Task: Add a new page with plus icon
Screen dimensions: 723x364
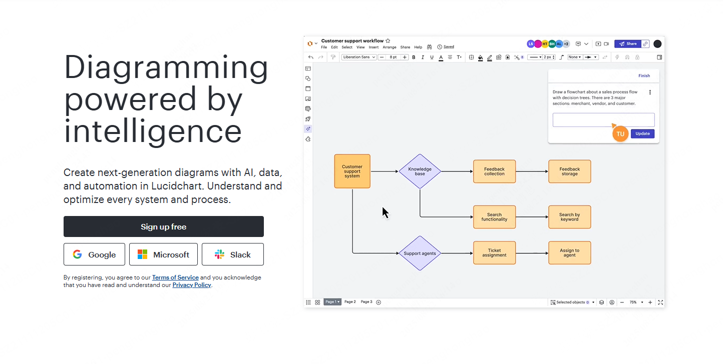Action: click(379, 302)
